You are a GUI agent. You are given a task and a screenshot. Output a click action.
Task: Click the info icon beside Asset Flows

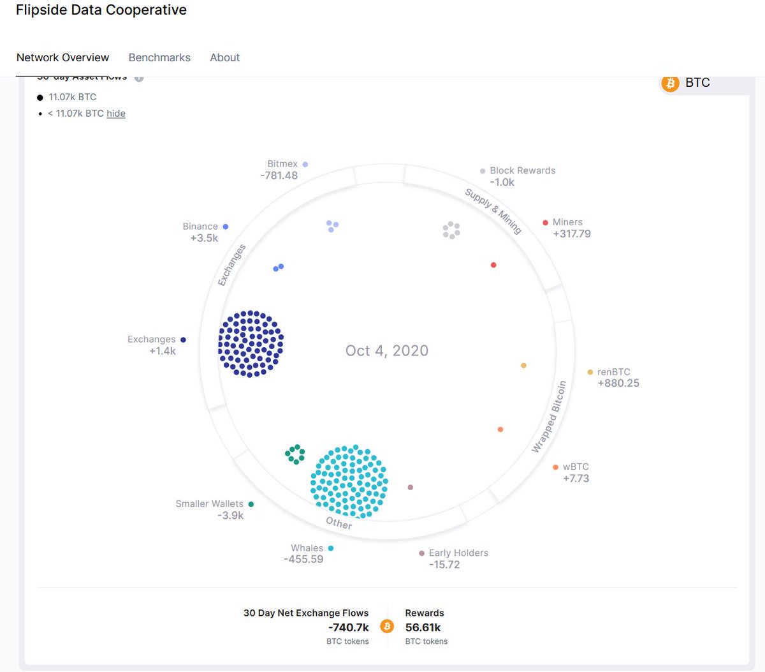[139, 78]
